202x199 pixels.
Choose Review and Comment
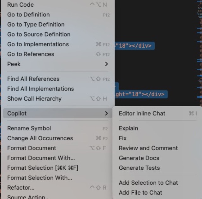(158, 148)
